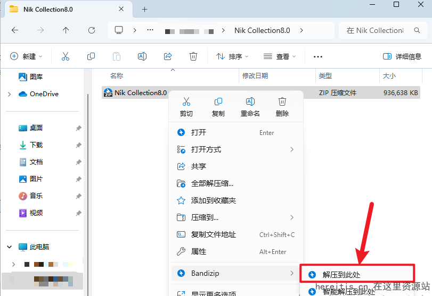Open a new tab with plus button
The width and height of the screenshot is (432, 296).
[145, 10]
